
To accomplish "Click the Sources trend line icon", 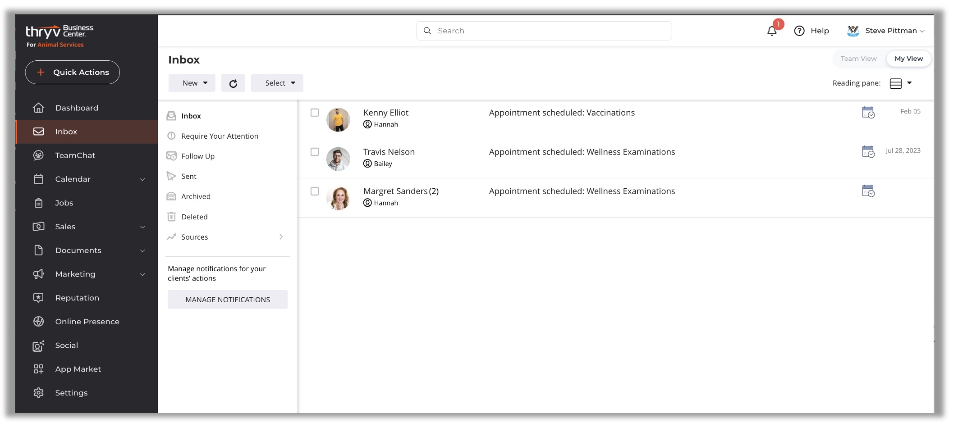I will (171, 237).
